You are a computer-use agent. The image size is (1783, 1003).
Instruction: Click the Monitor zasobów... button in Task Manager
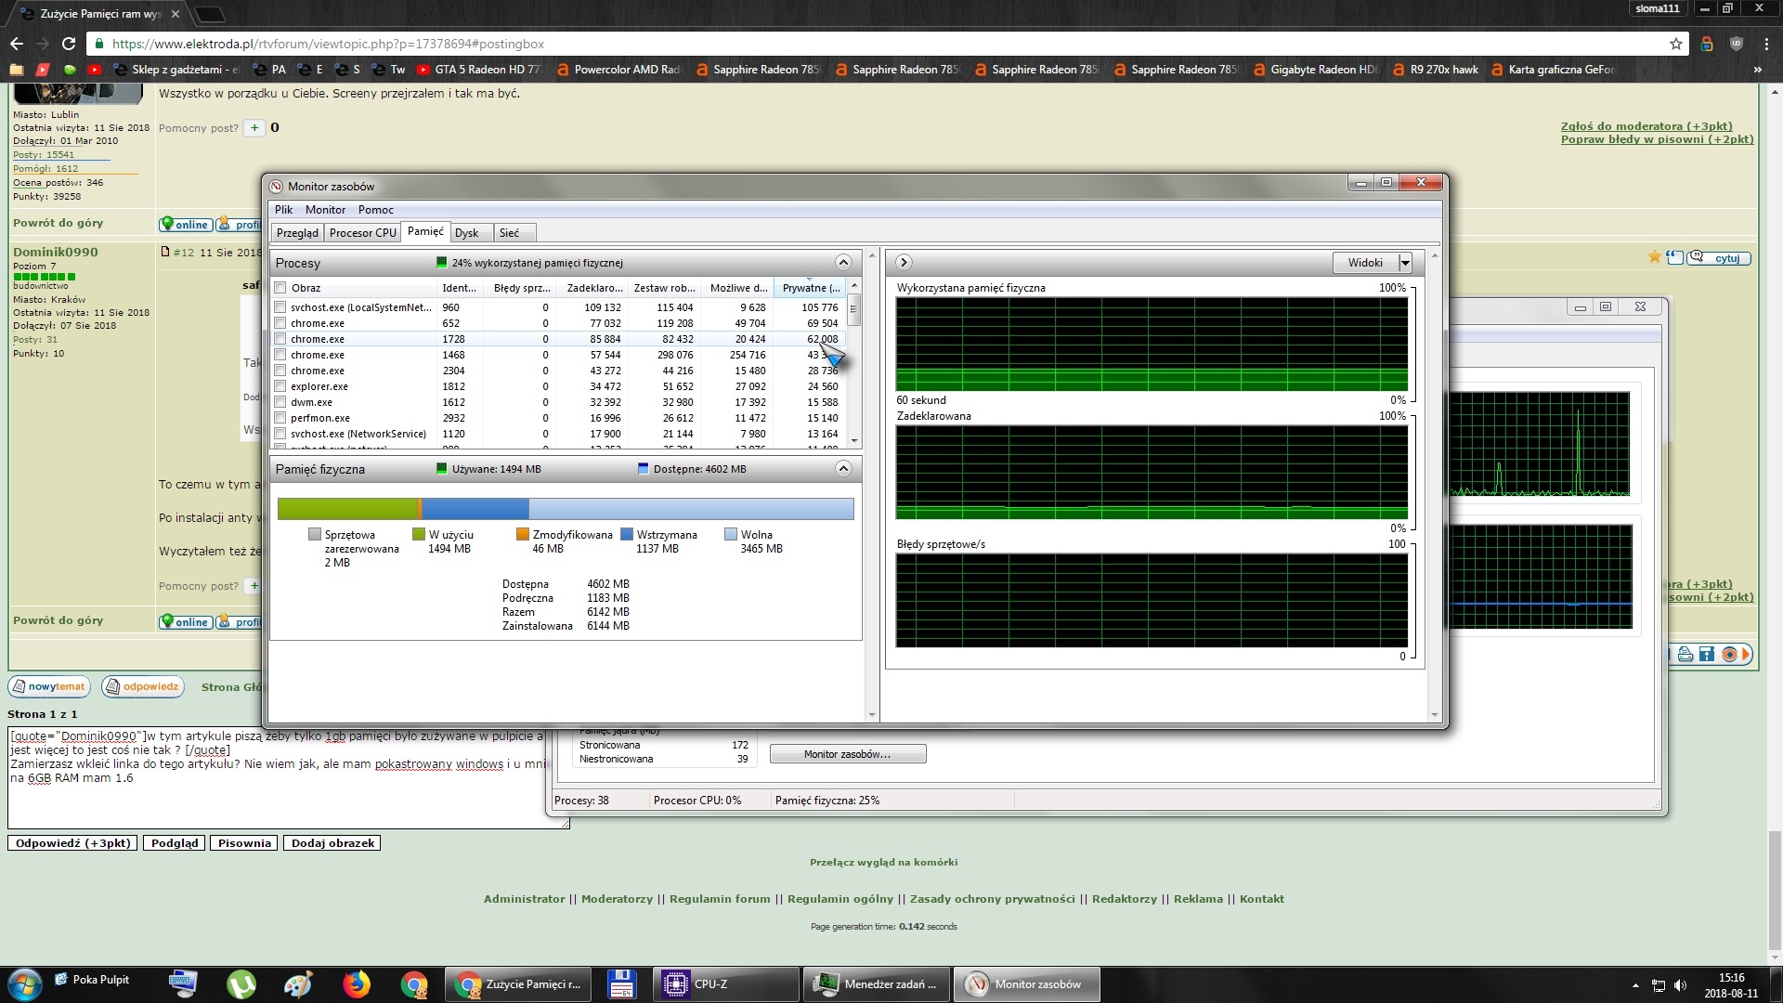[847, 754]
